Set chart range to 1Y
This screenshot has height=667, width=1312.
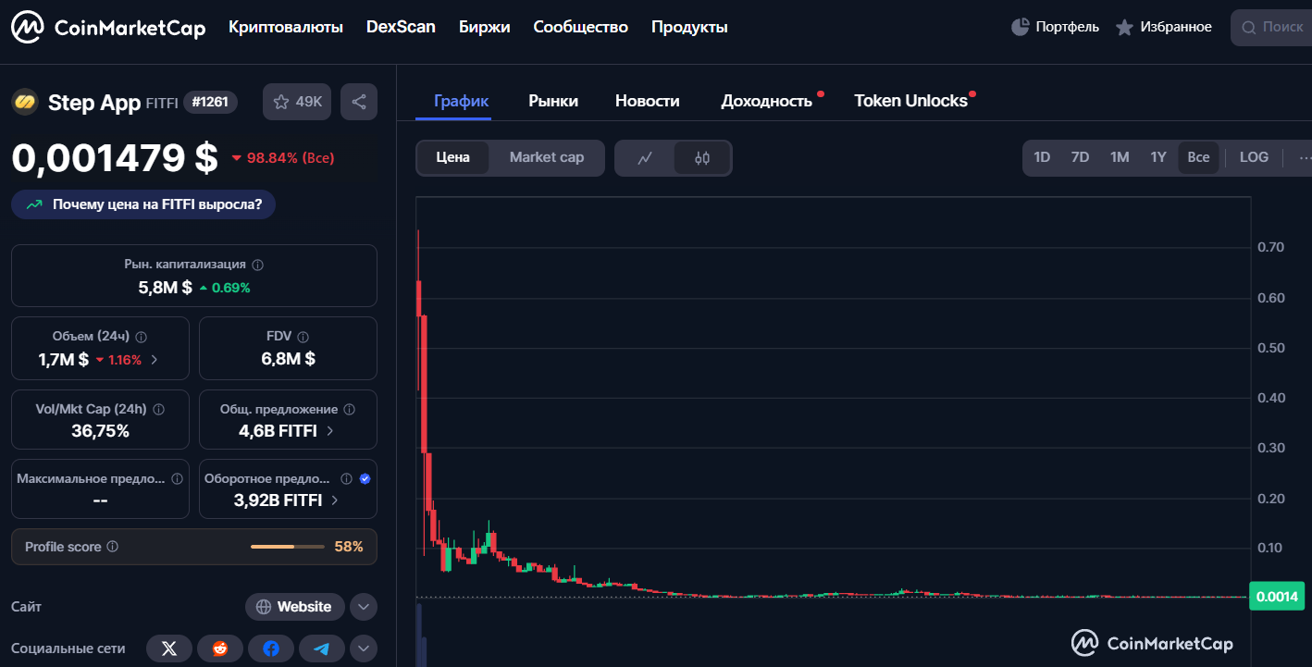click(1158, 157)
